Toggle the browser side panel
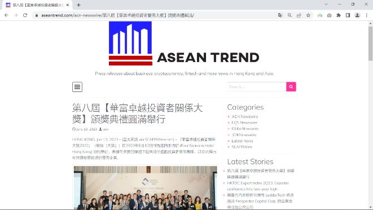 tap(348, 15)
